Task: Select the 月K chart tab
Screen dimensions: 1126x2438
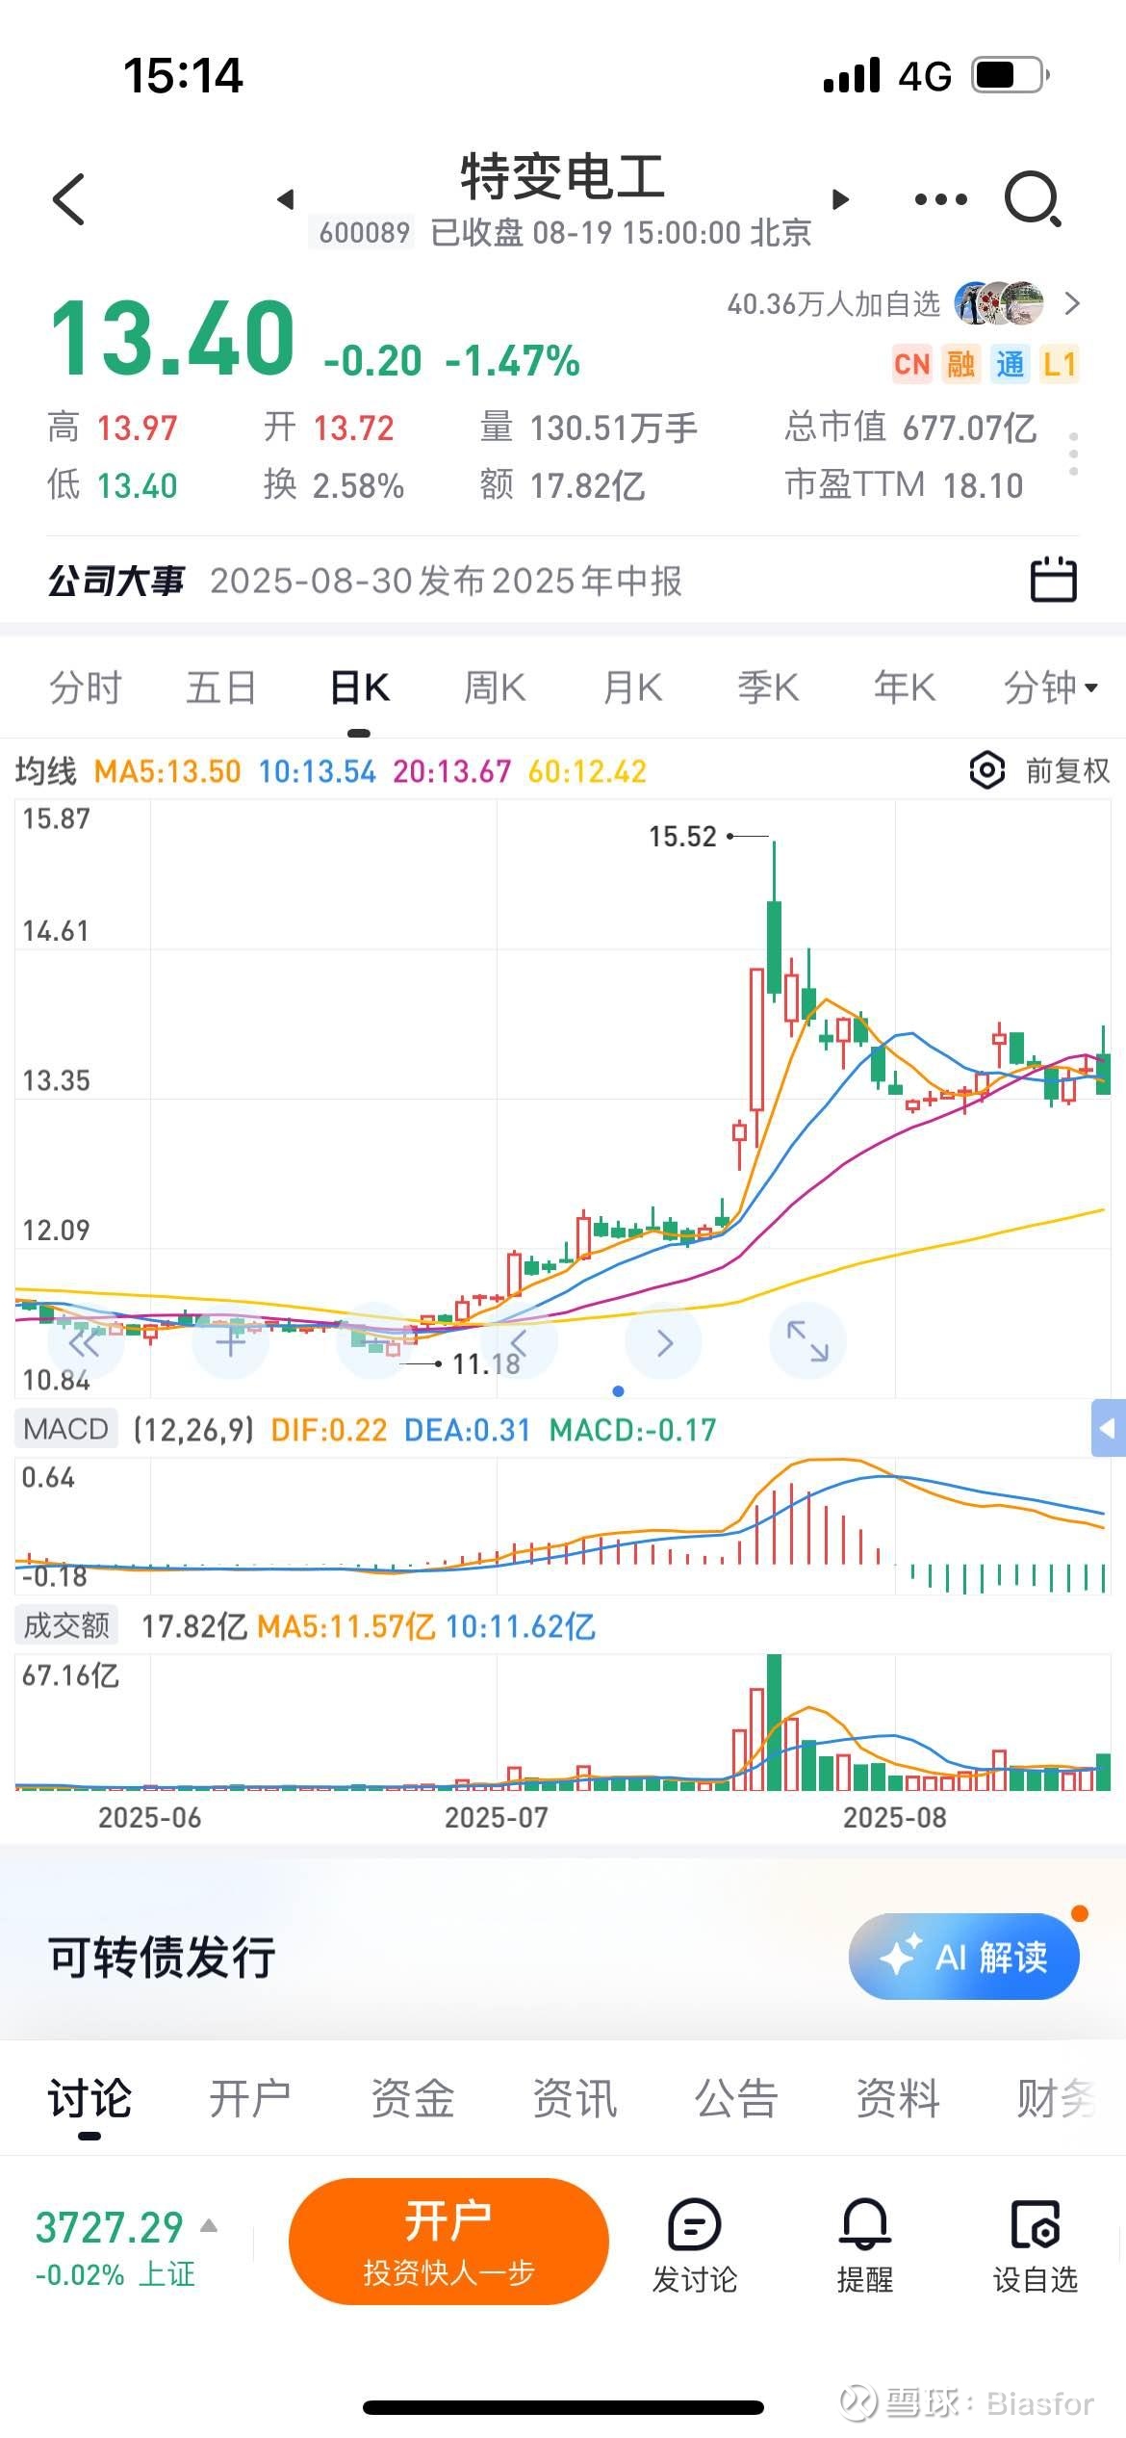Action: 632,687
